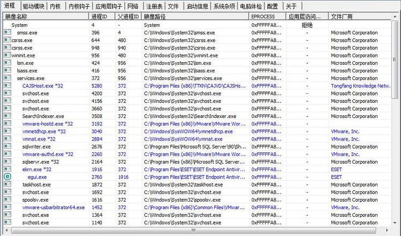Viewport: 401px width, 236px height.
Task: Select the System process row
Action: click(197, 25)
